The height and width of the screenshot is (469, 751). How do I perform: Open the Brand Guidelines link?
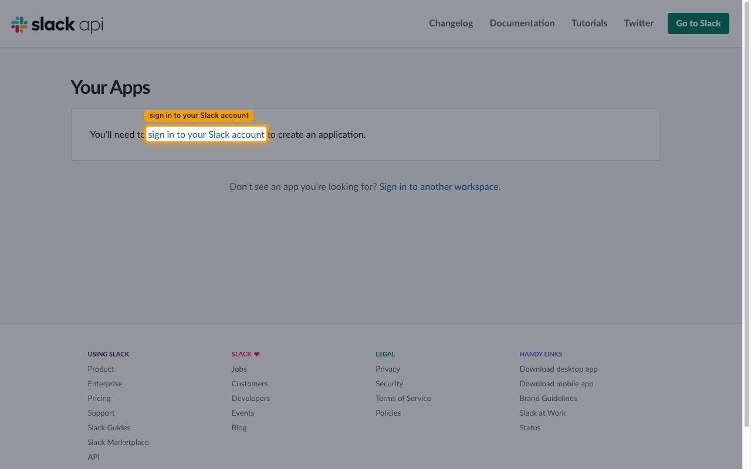pyautogui.click(x=548, y=398)
